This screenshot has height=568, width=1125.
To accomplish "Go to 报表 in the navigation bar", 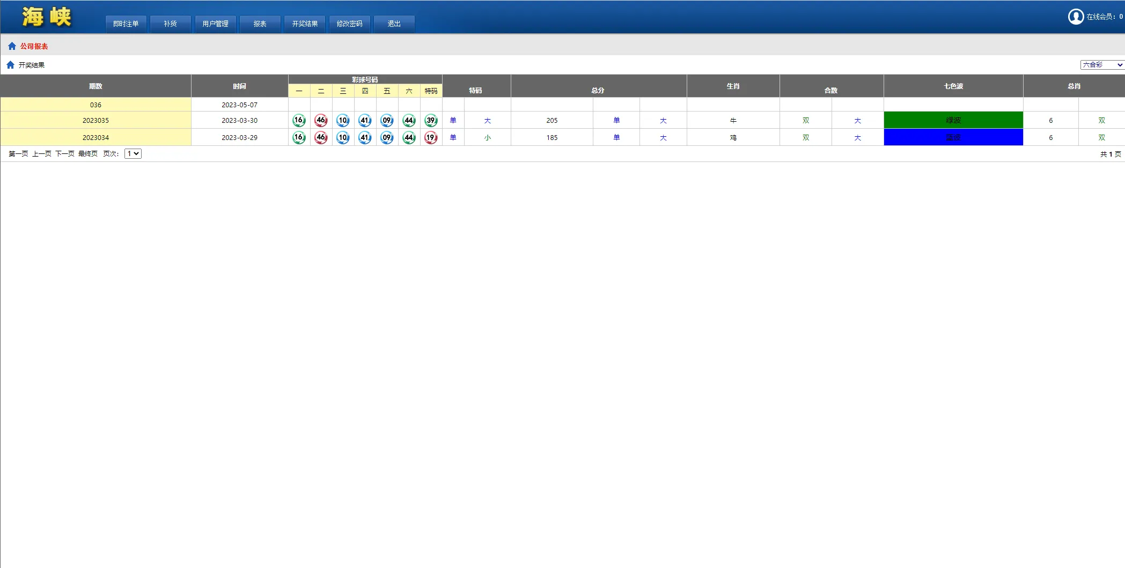I will click(260, 24).
